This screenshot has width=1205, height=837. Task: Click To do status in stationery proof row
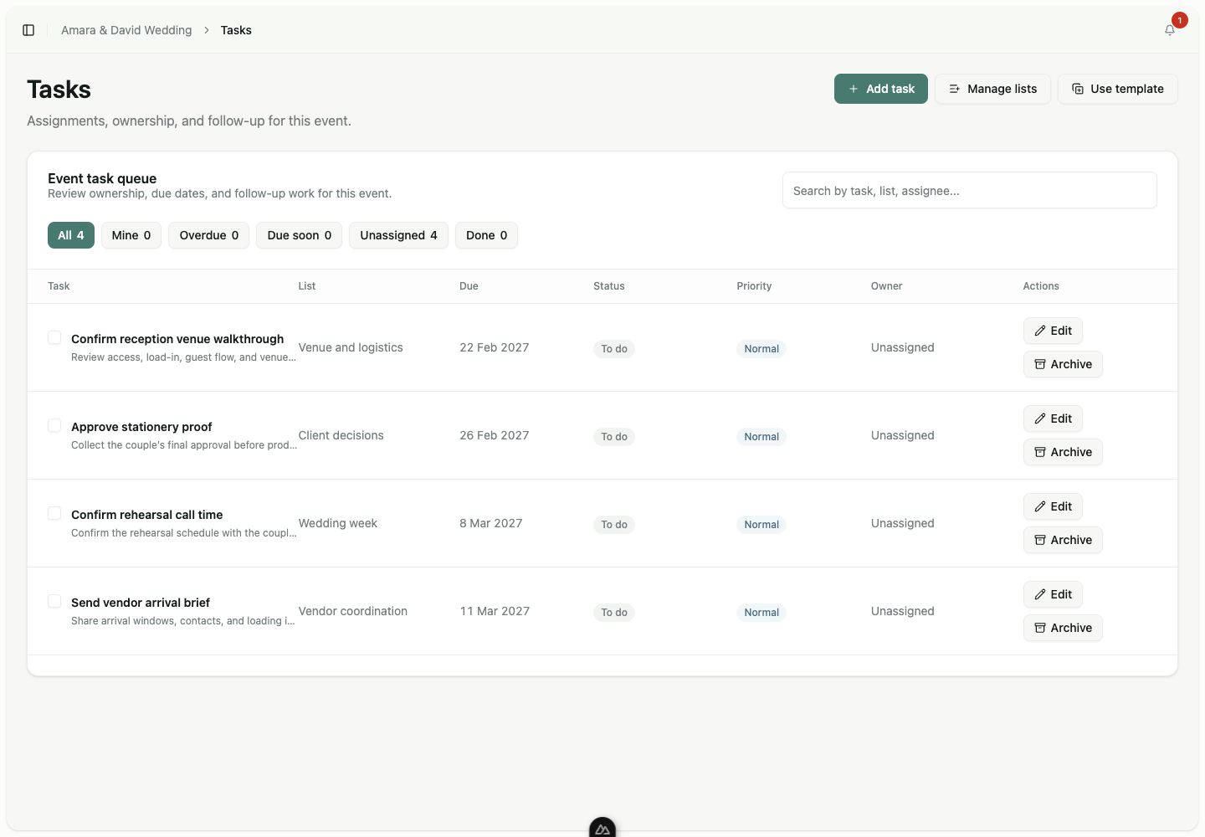click(x=614, y=437)
